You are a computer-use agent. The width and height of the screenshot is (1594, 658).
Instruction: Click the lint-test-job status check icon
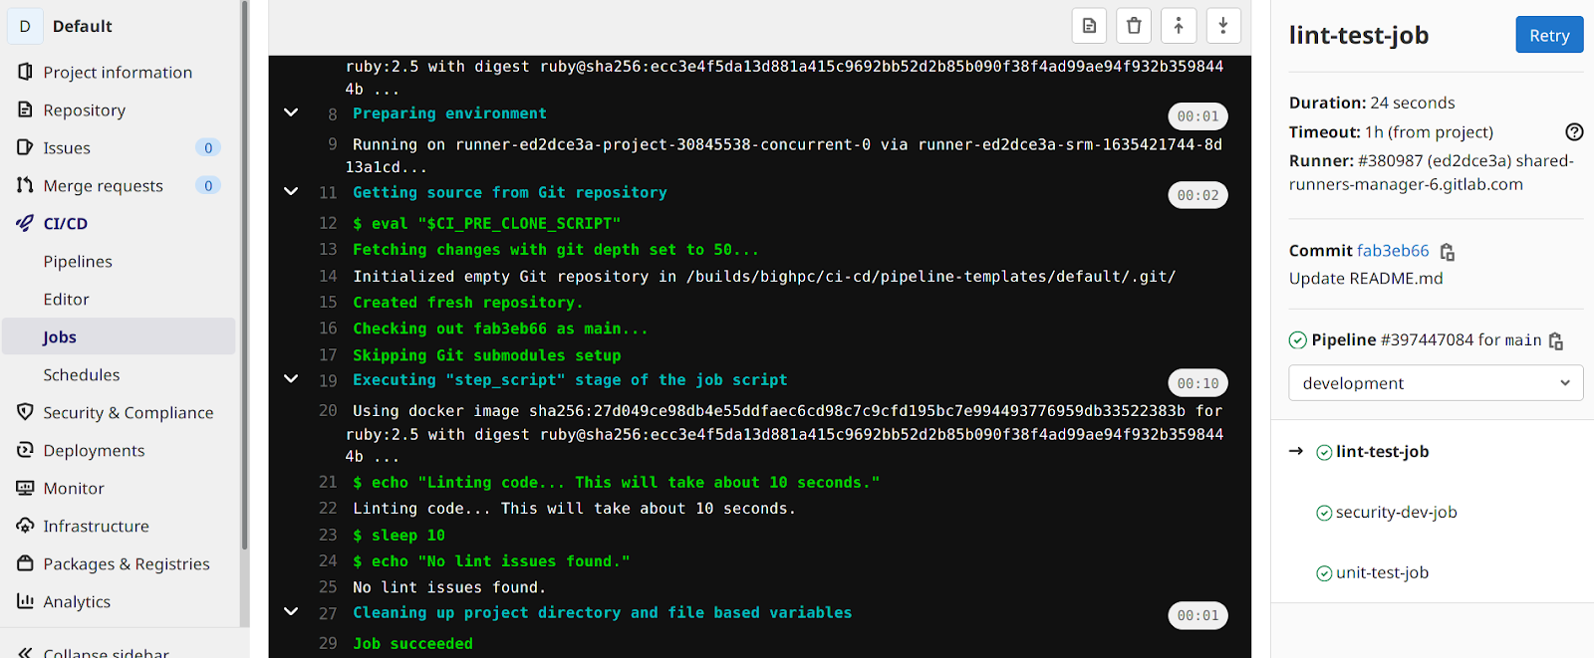coord(1324,452)
